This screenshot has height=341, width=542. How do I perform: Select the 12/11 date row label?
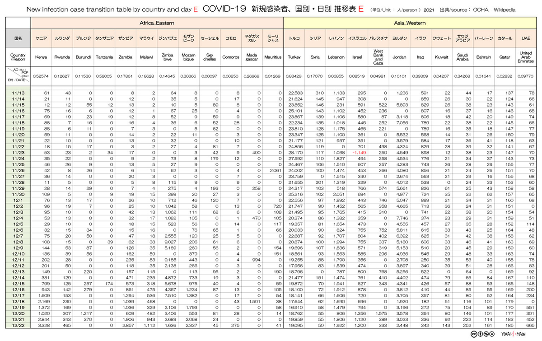coord(19,261)
